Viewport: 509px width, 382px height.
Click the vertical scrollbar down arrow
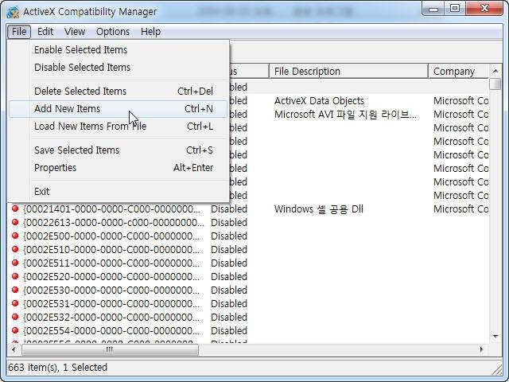[x=495, y=337]
